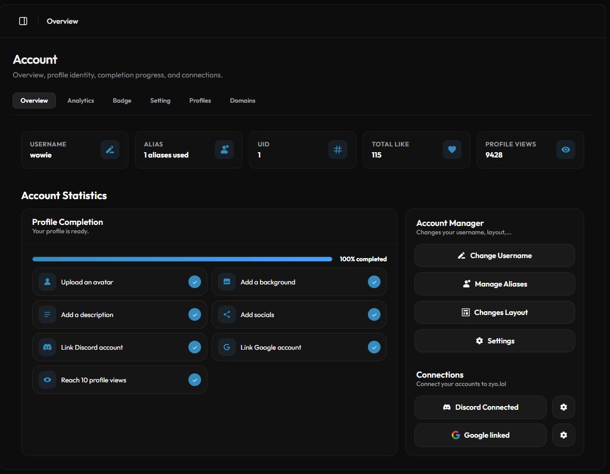Switch to the Overview tab
This screenshot has width=610, height=474.
point(34,101)
